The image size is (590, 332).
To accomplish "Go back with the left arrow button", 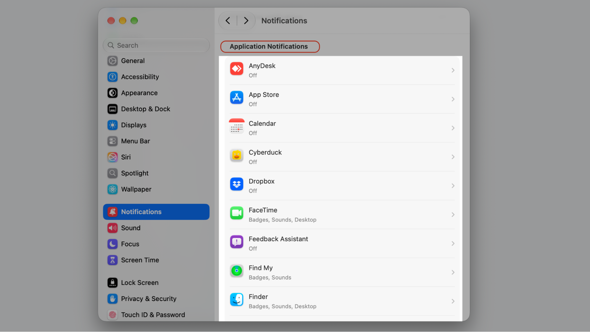I will (228, 21).
